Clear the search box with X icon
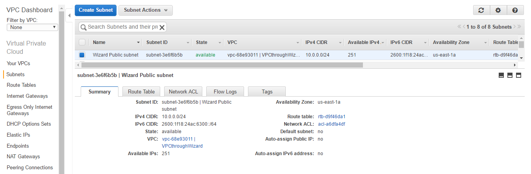531x174 pixels. [162, 27]
